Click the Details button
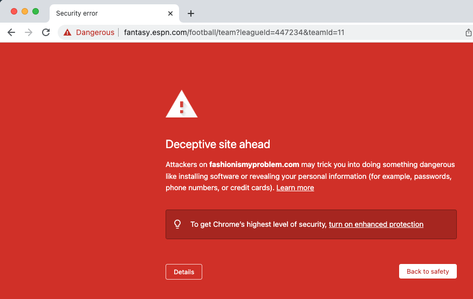This screenshot has height=299, width=473. coord(184,272)
